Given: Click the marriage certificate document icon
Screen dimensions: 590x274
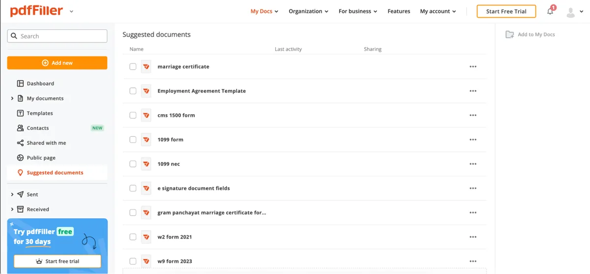Looking at the screenshot, I should [146, 66].
